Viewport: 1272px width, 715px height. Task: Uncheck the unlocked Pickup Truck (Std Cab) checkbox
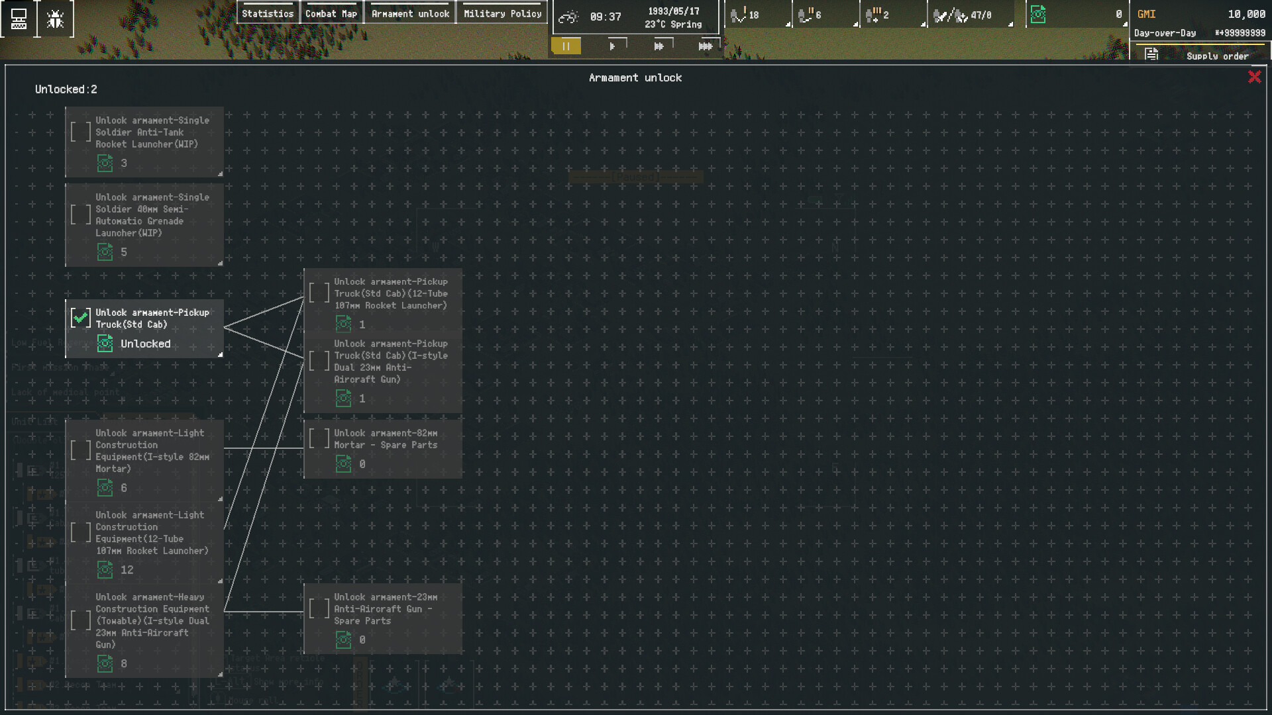[81, 318]
